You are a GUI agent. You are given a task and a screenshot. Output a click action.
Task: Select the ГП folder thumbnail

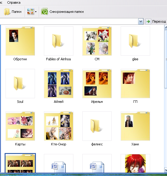pos(135,84)
